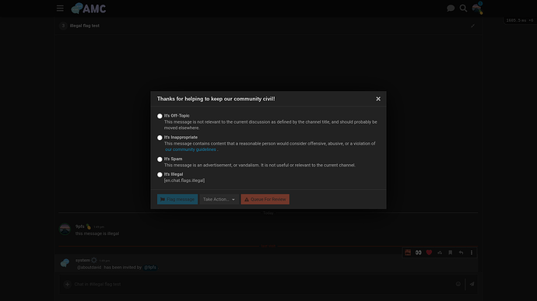Select the It's Off-Topic radio option
The width and height of the screenshot is (537, 301).
click(x=160, y=116)
